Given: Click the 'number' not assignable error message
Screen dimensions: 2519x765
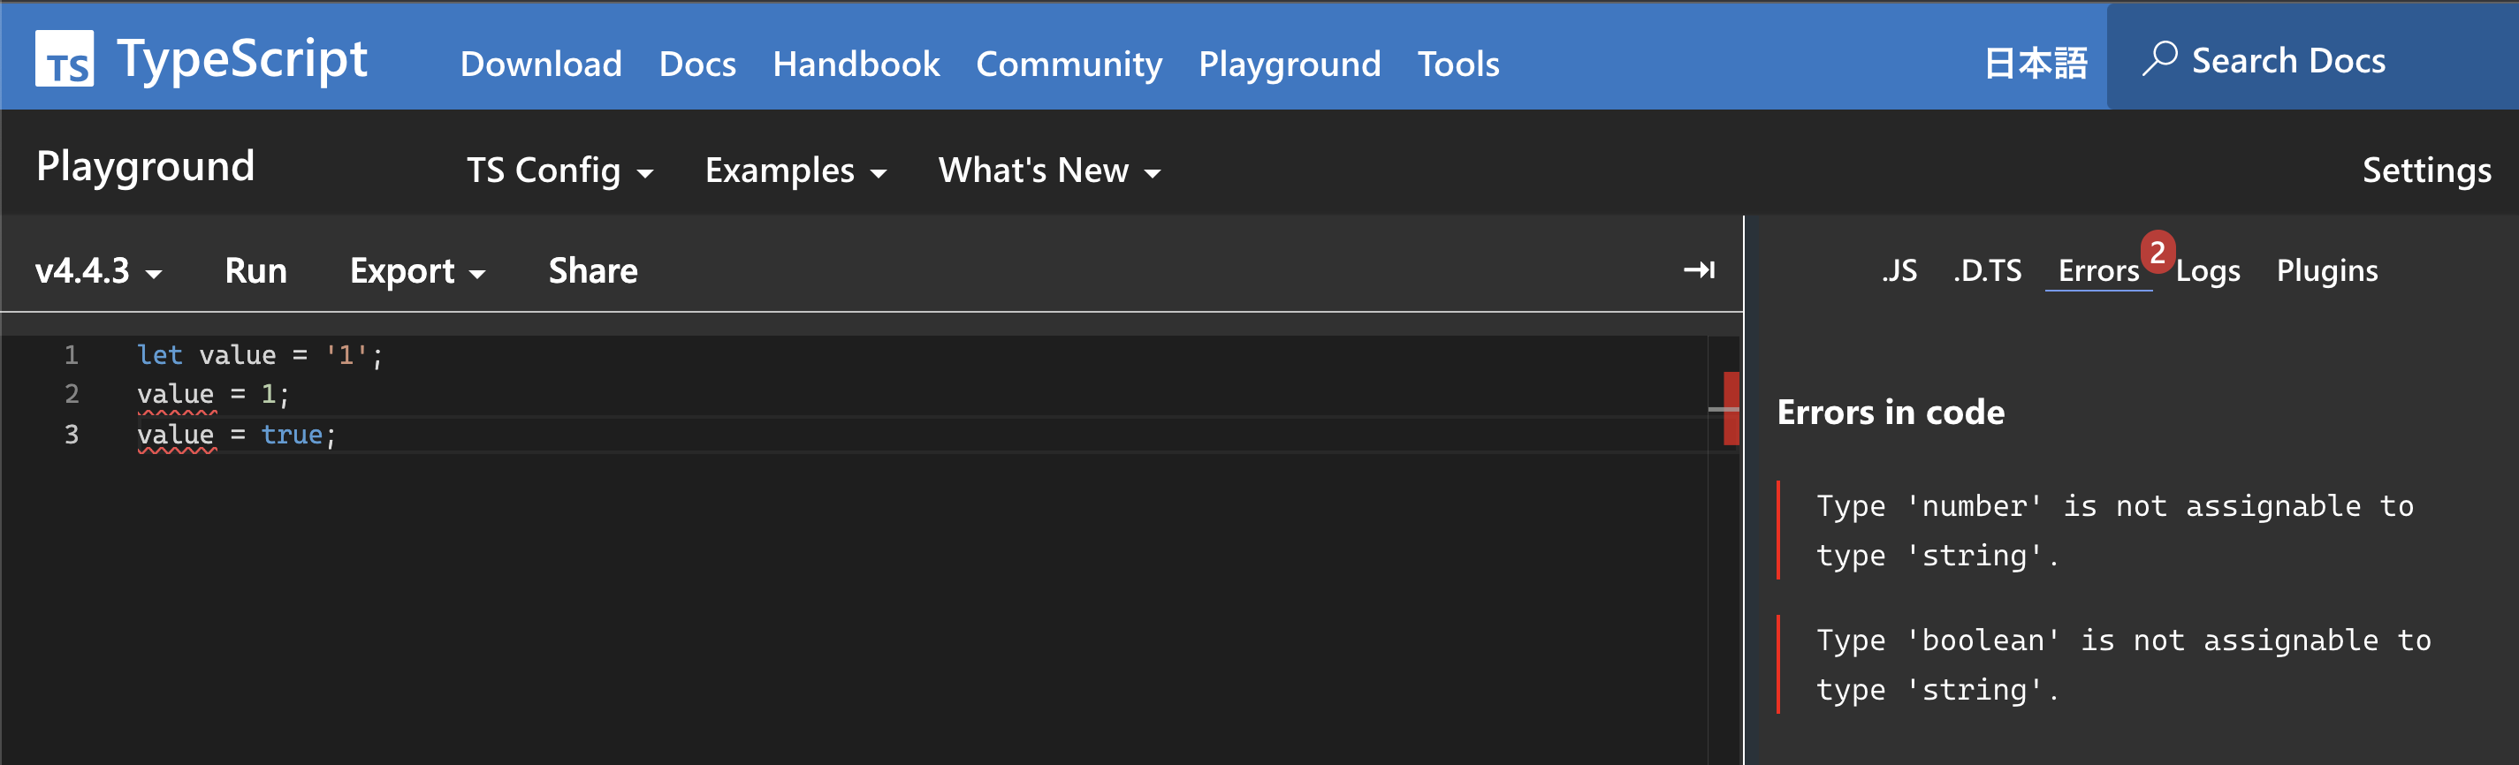Looking at the screenshot, I should click(x=2112, y=531).
